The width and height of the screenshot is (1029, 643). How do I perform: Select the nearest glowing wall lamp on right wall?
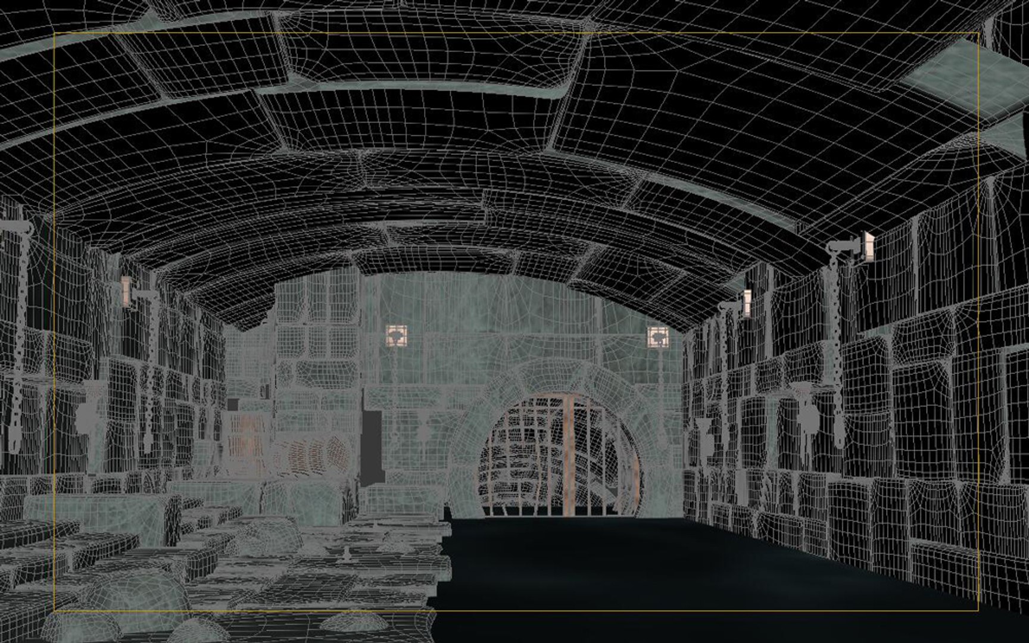tap(869, 246)
